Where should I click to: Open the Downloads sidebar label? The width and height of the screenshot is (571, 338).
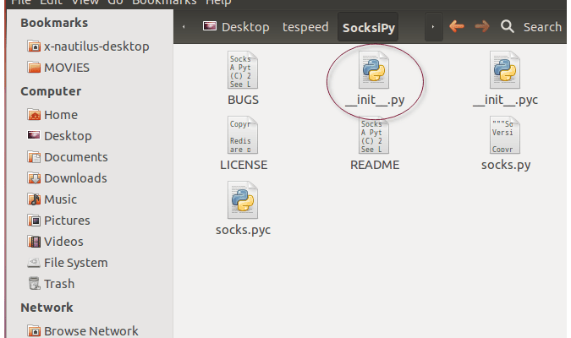pos(75,178)
